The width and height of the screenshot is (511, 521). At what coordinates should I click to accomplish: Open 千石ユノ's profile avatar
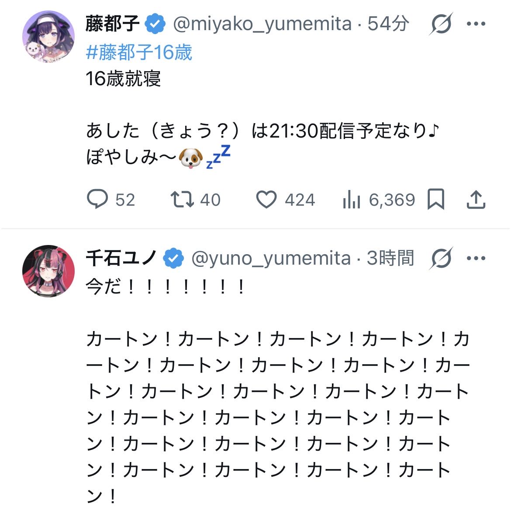click(x=48, y=271)
